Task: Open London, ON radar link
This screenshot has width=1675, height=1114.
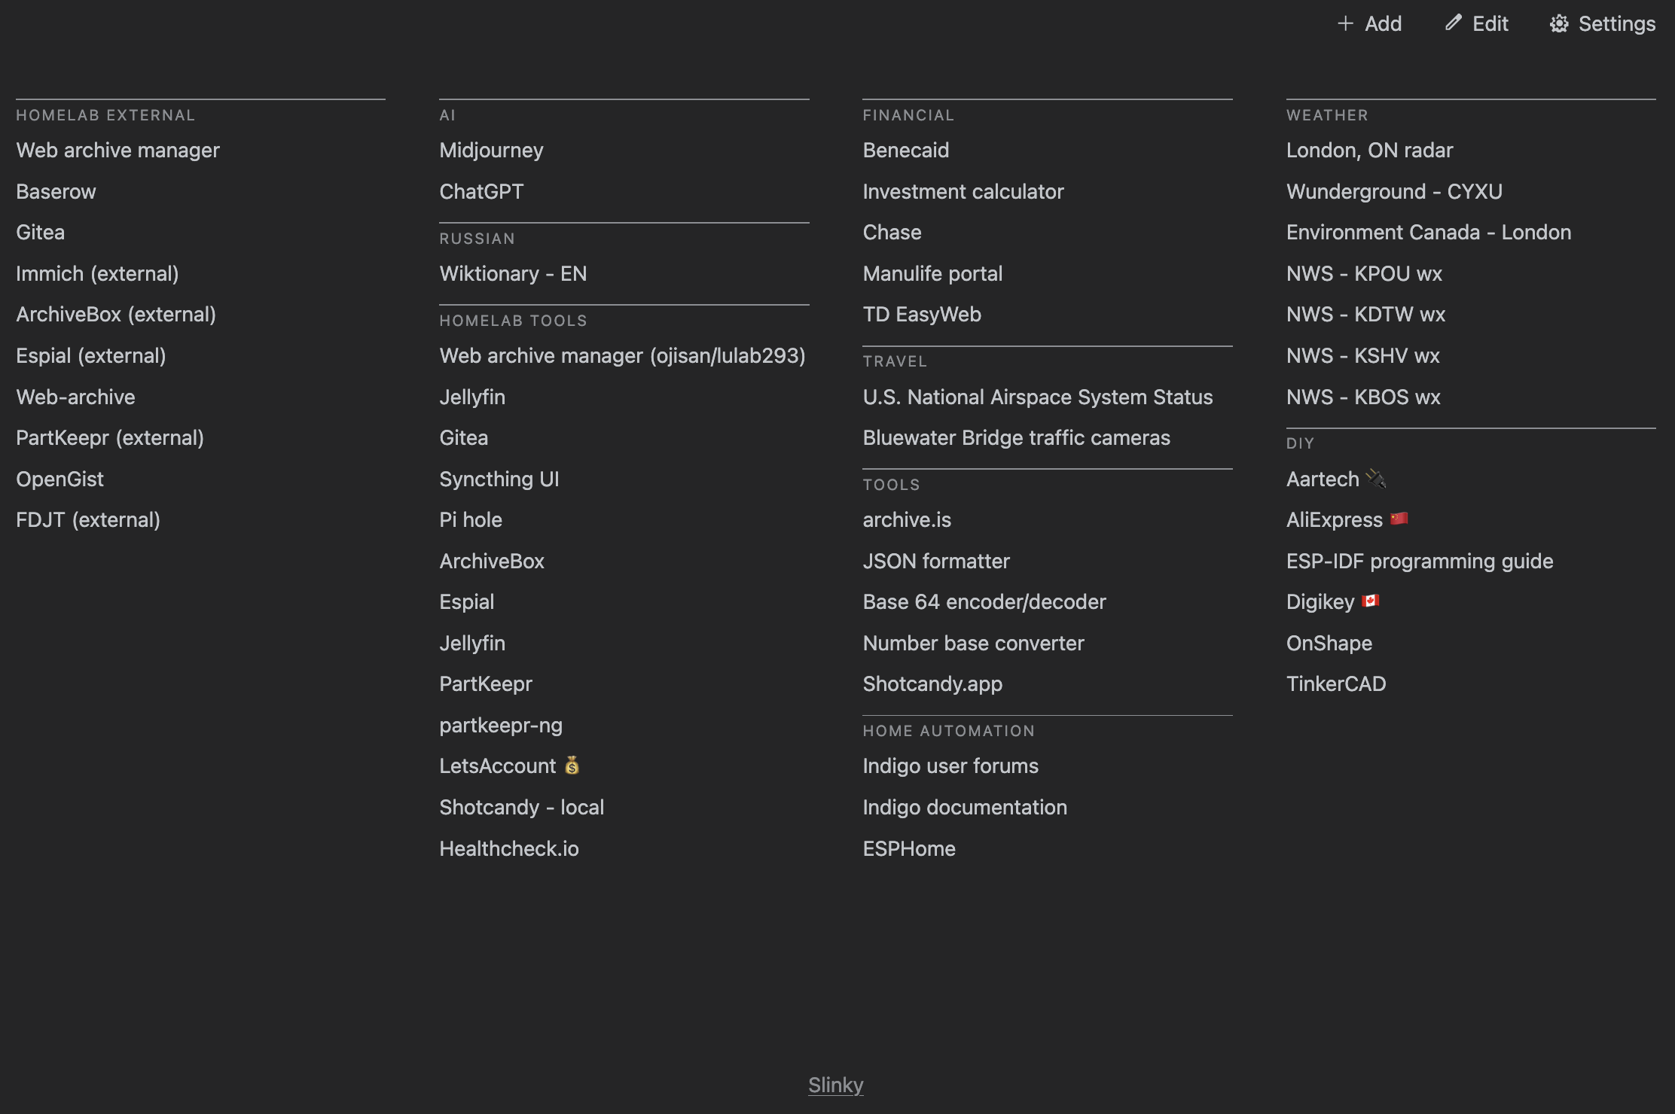Action: click(x=1370, y=151)
